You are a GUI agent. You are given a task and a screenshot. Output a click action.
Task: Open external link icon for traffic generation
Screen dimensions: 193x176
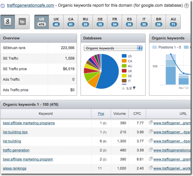coord(151,150)
